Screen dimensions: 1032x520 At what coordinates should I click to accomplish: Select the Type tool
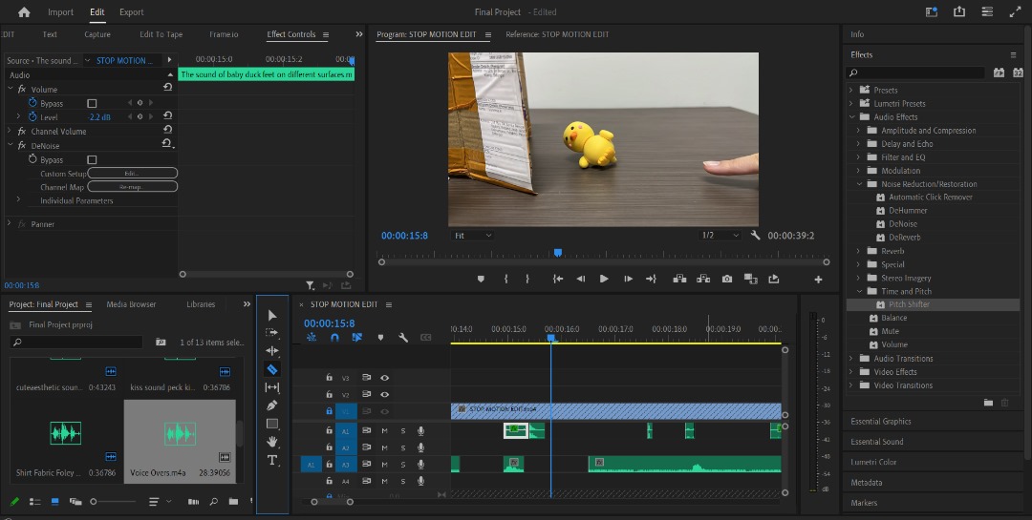271,460
